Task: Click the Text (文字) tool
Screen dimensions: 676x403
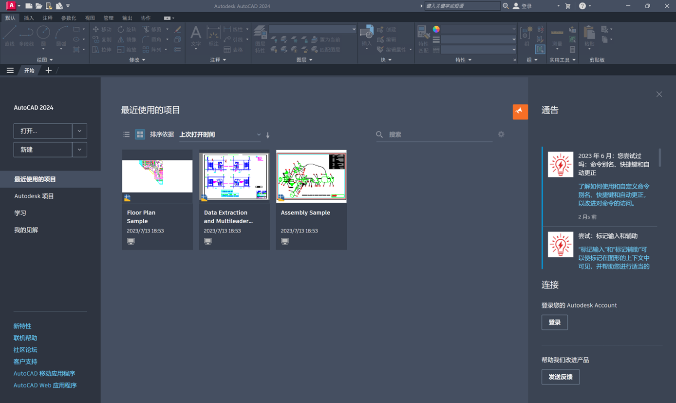Action: (x=196, y=37)
